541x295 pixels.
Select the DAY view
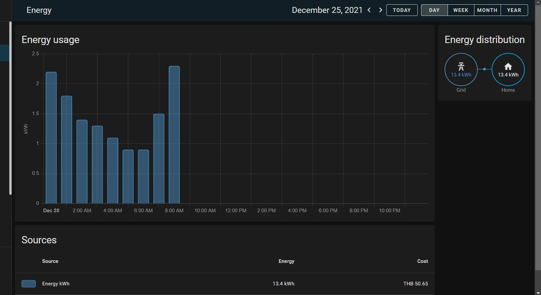[x=434, y=10]
